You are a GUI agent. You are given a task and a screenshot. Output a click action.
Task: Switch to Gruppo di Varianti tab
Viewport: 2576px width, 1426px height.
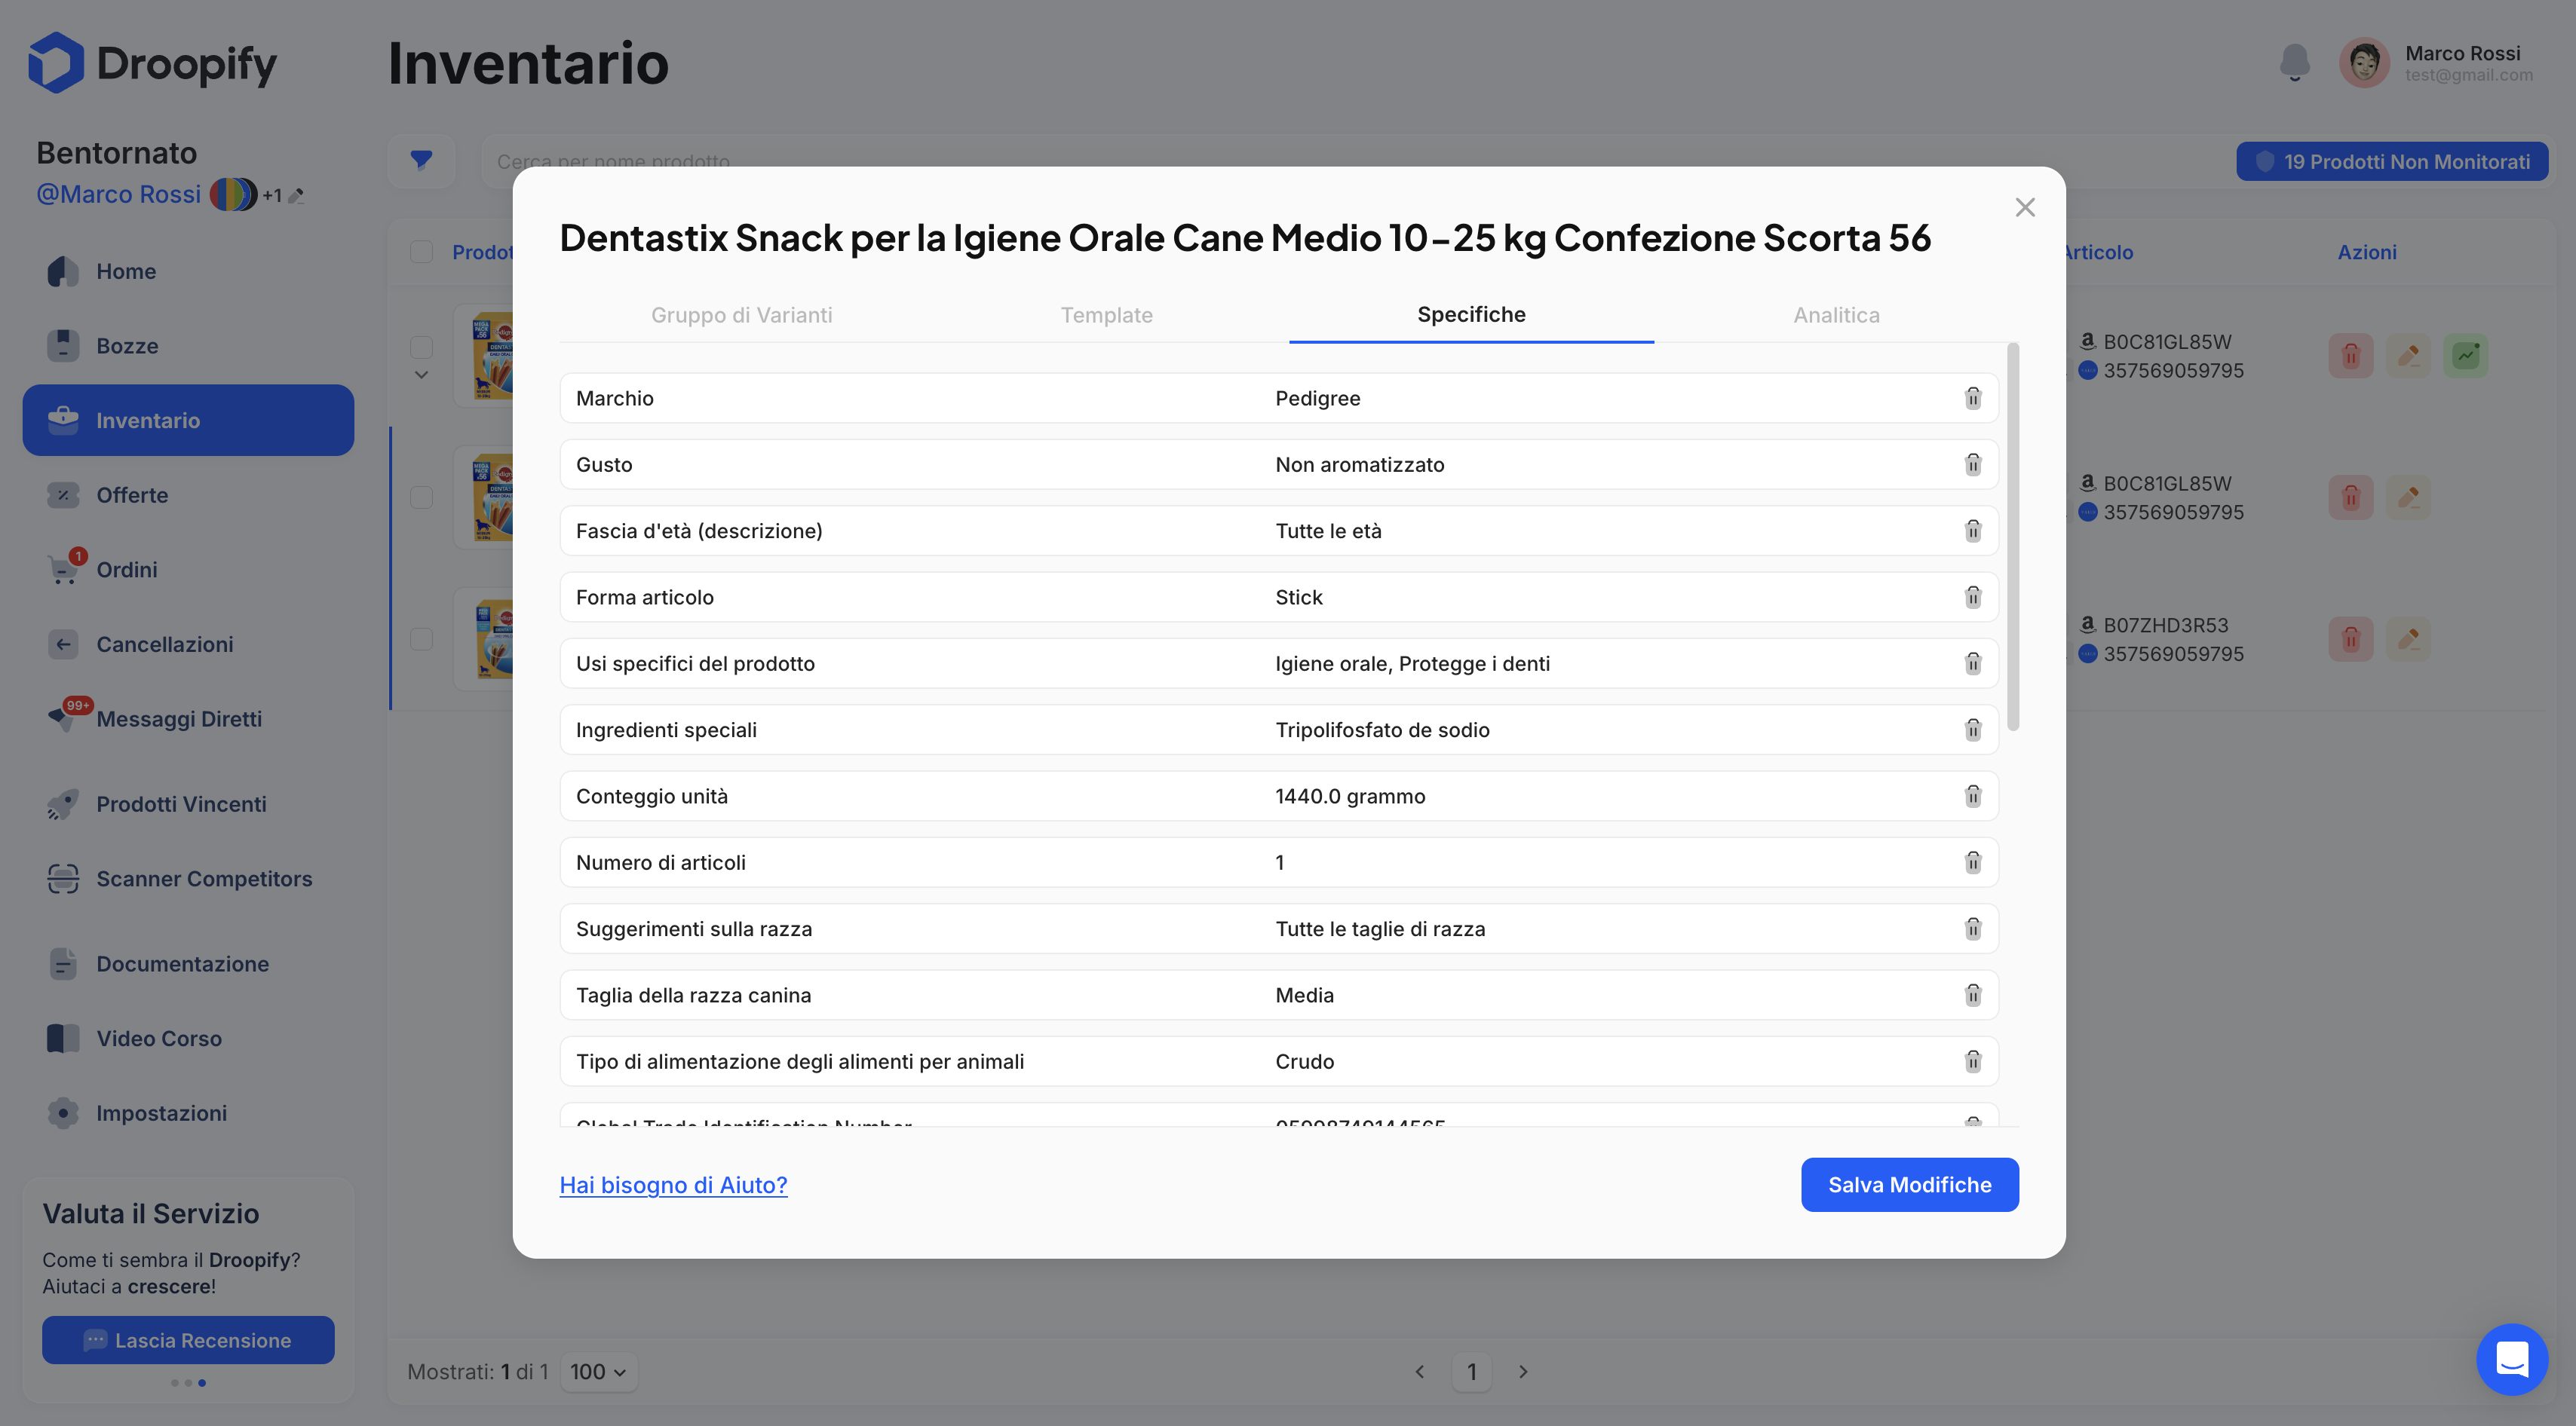click(x=742, y=315)
